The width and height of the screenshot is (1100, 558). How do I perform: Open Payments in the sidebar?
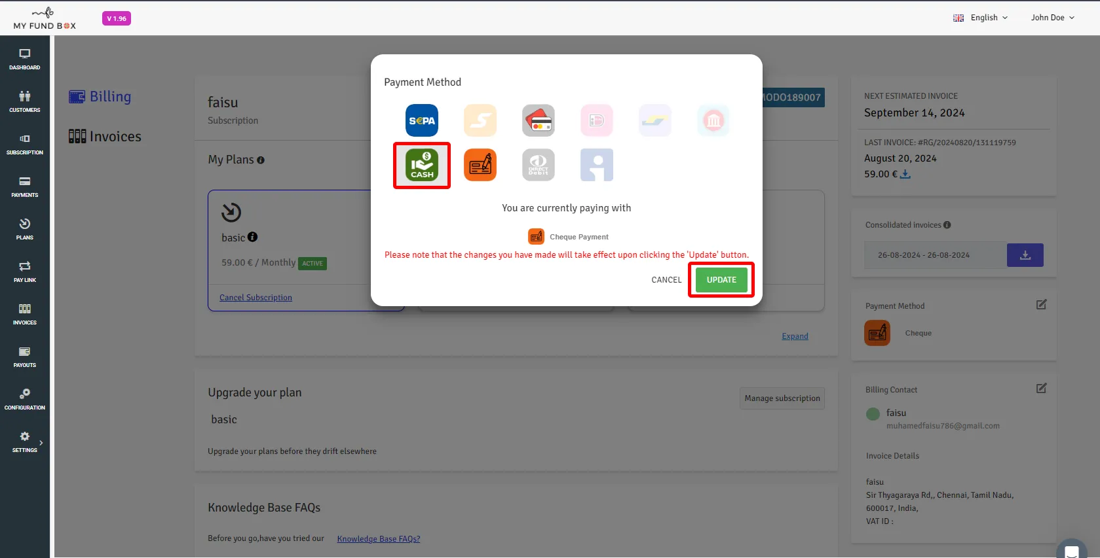tap(25, 186)
